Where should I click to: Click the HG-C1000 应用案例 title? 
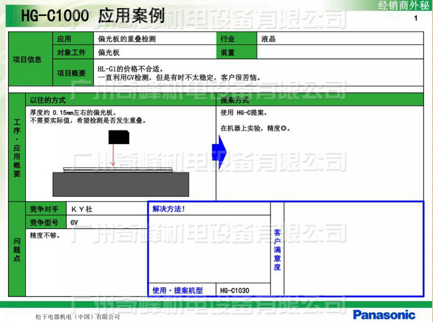[x=93, y=16]
